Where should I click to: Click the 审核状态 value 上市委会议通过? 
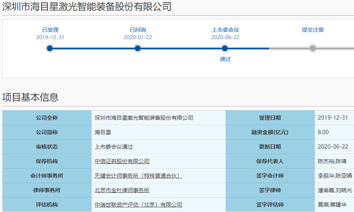pyautogui.click(x=114, y=147)
